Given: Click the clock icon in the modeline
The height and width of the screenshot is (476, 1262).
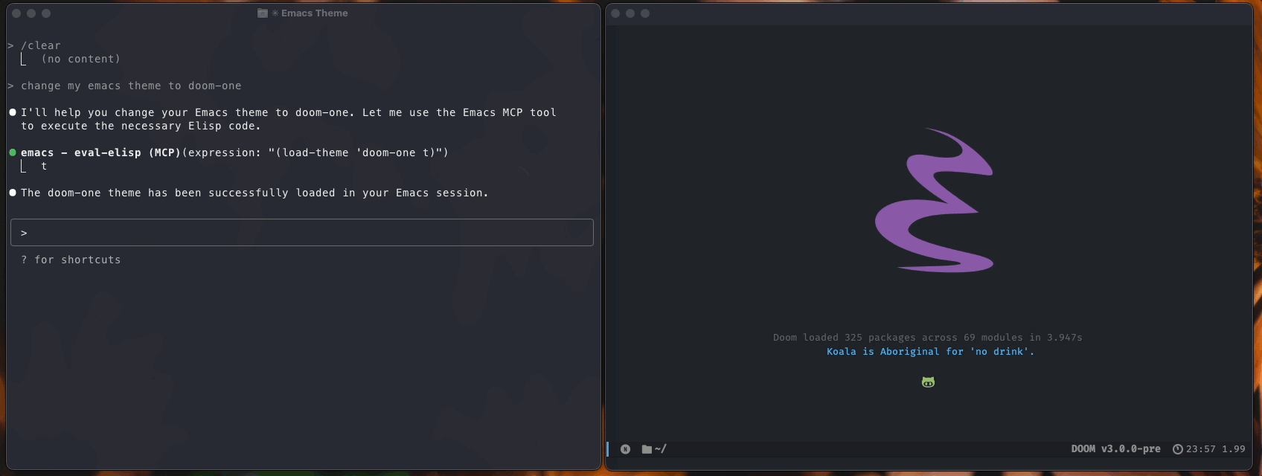Looking at the screenshot, I should point(1177,449).
